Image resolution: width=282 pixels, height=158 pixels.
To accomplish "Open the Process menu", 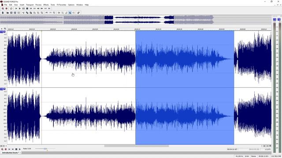I will (38, 5).
